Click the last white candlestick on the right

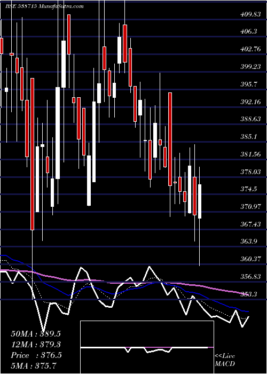tap(200, 201)
